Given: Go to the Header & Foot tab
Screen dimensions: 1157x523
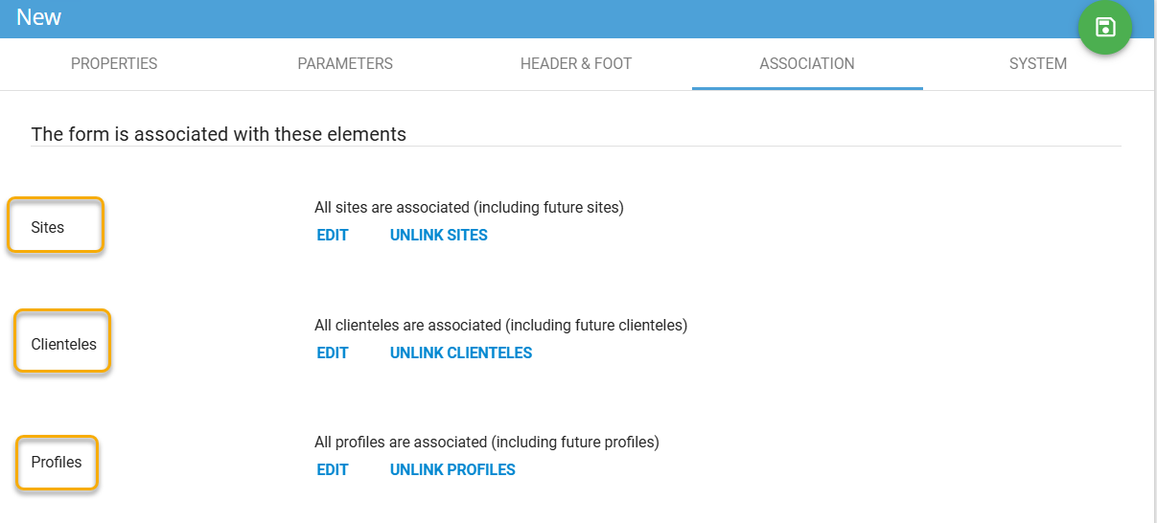Looking at the screenshot, I should (576, 64).
